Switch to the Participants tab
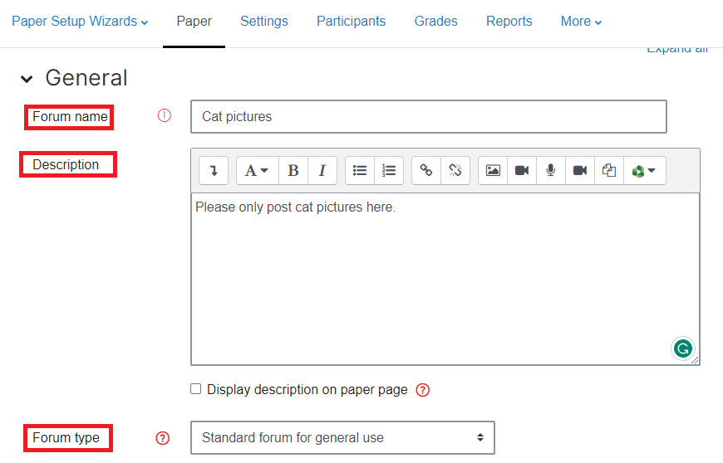This screenshot has width=723, height=463. (x=351, y=22)
